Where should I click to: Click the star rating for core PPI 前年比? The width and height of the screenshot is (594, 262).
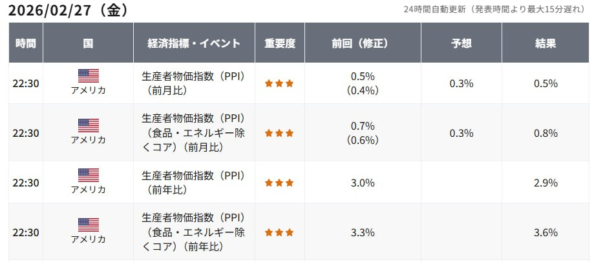279,232
